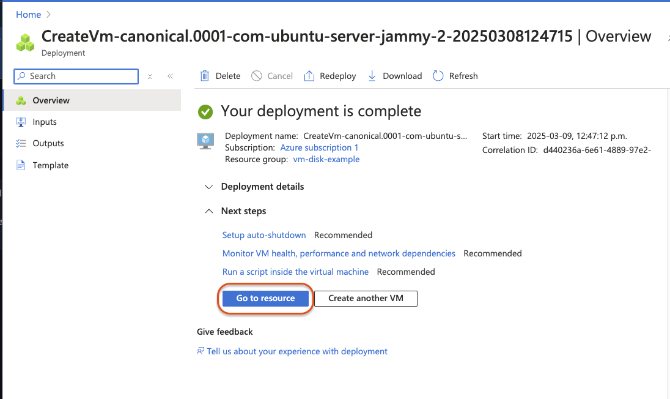Click the 'Your deployment is complete' heading
Viewport: 670px width, 399px height.
pyautogui.click(x=321, y=111)
